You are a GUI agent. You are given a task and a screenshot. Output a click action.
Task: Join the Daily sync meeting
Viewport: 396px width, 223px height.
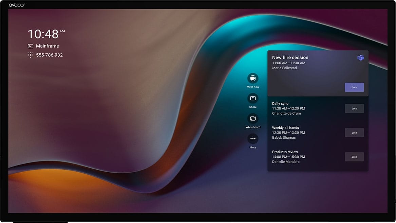click(x=354, y=108)
